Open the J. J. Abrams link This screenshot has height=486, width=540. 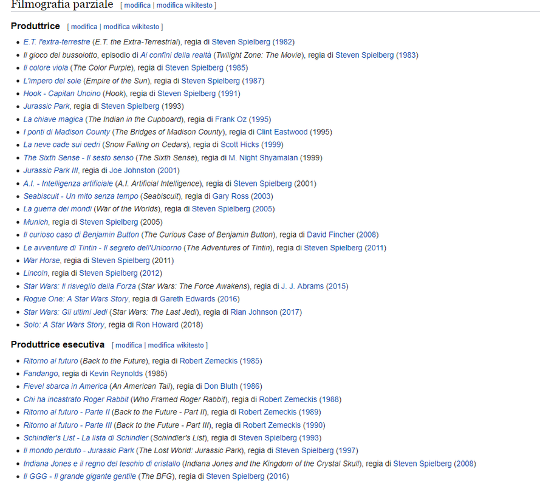[x=302, y=287]
